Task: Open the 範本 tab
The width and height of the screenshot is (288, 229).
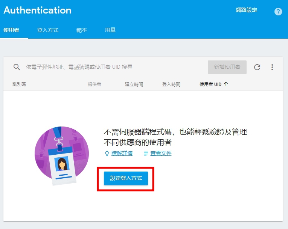Action: pyautogui.click(x=82, y=30)
